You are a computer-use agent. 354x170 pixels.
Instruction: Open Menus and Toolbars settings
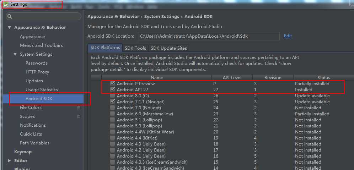41,45
